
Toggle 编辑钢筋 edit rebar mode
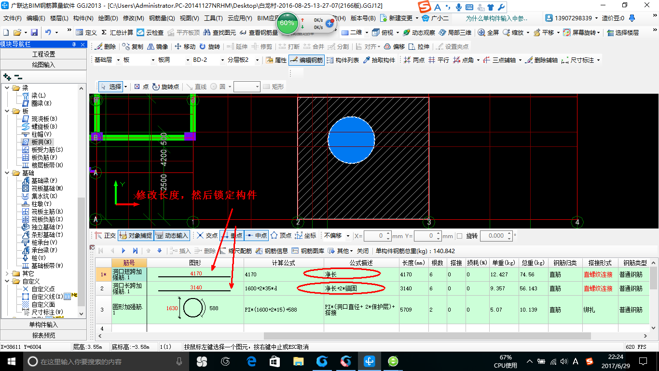tap(306, 60)
